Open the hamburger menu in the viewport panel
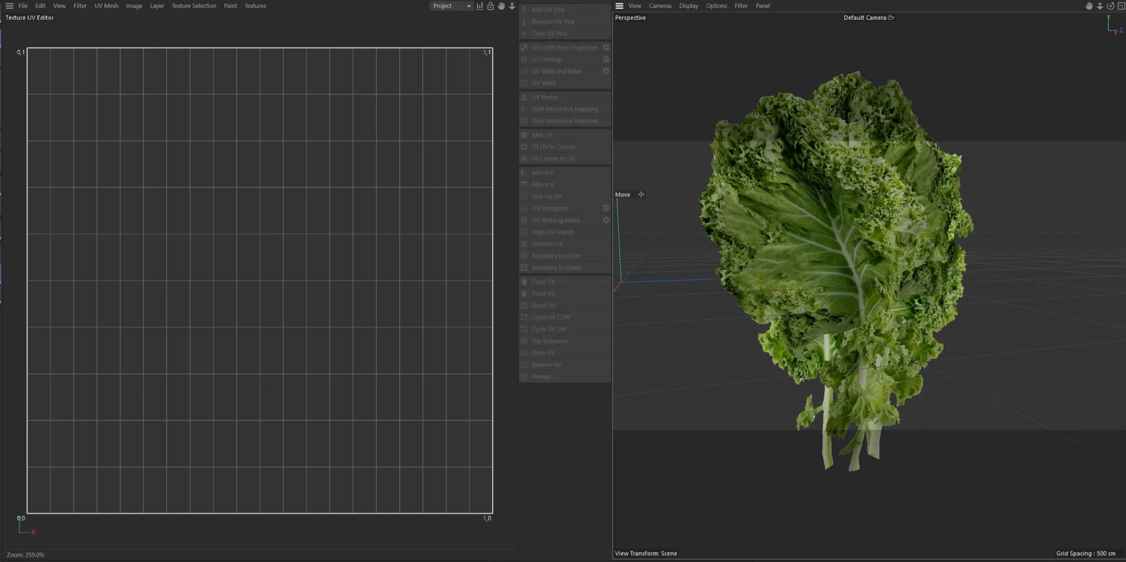1126x562 pixels. [619, 6]
